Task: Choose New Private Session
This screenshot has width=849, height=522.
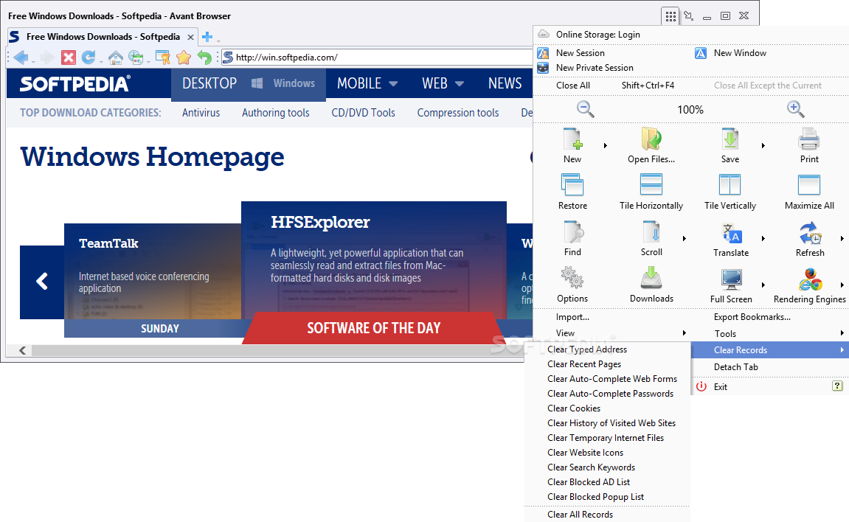Action: (x=595, y=68)
